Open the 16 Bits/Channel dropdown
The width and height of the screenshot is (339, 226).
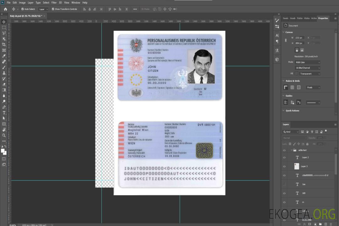307,68
